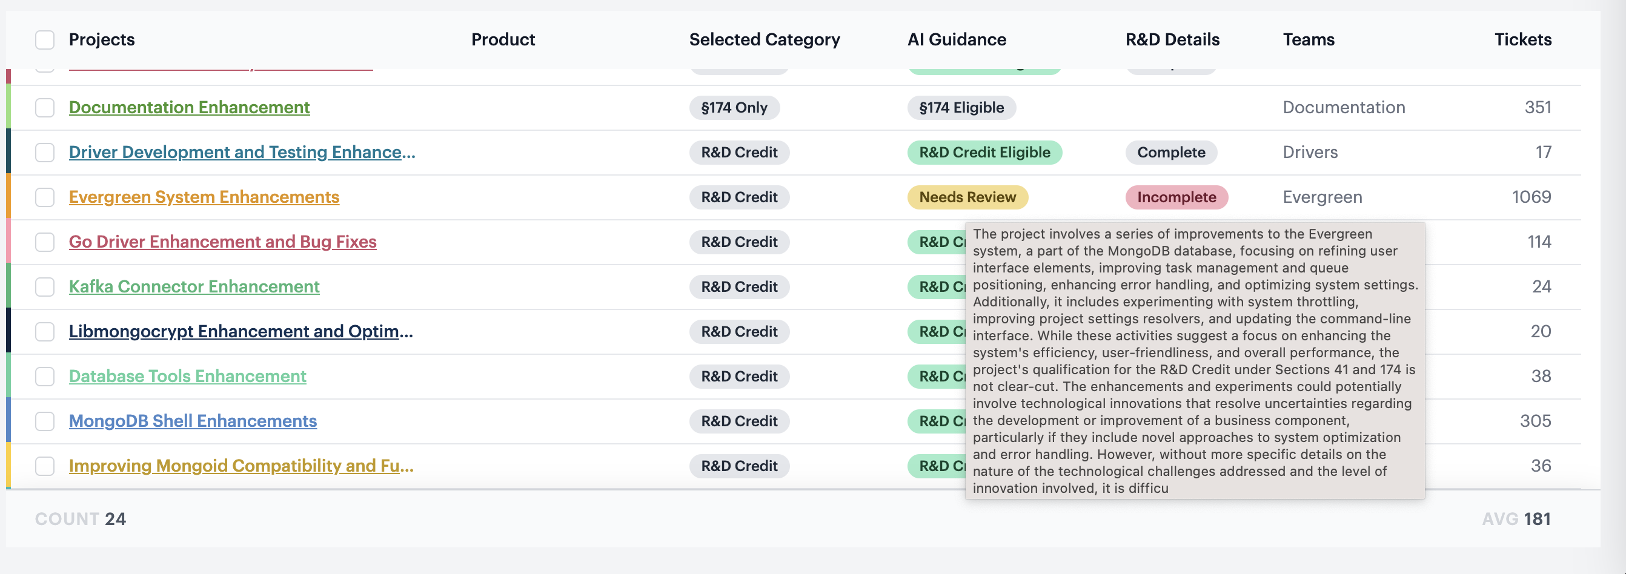Click the Drivers team cell

1310,152
